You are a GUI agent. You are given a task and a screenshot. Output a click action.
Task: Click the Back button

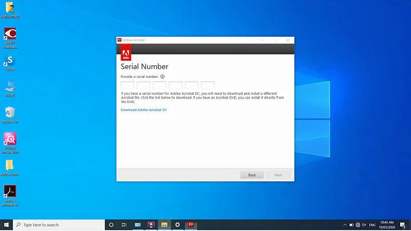coord(252,175)
